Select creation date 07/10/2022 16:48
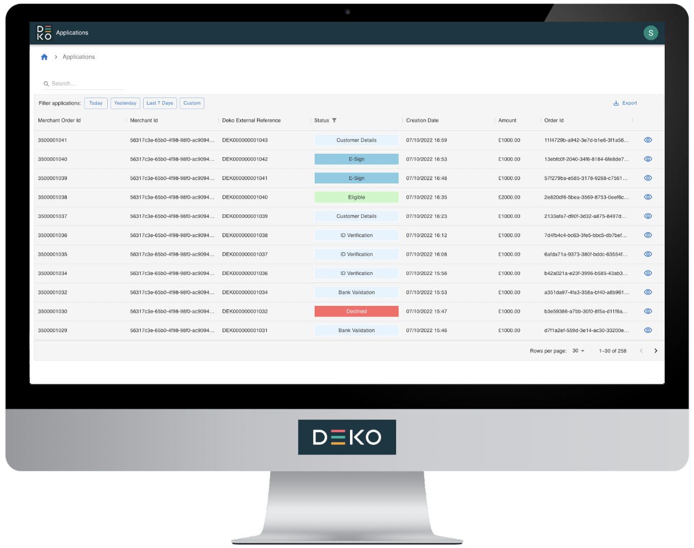This screenshot has height=548, width=694. tap(426, 178)
